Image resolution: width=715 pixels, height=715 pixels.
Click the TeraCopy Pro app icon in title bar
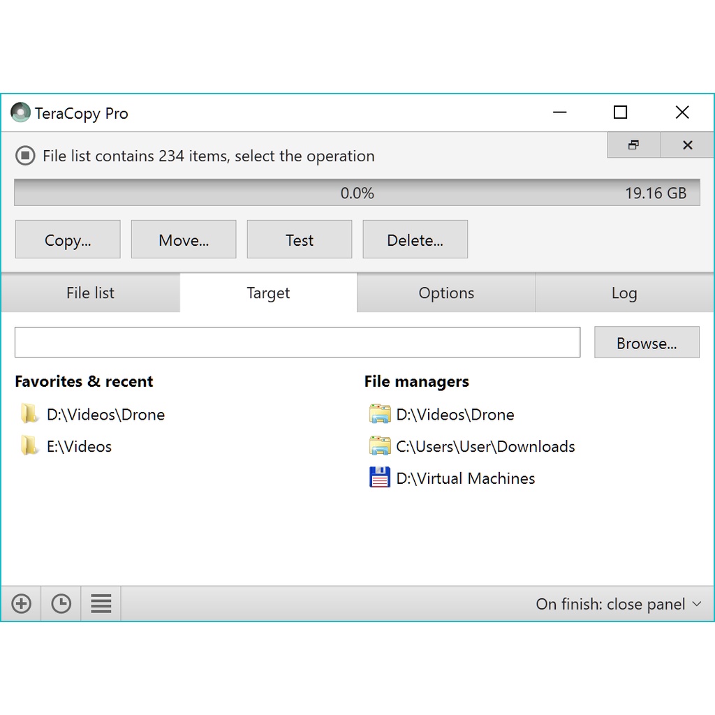(21, 113)
